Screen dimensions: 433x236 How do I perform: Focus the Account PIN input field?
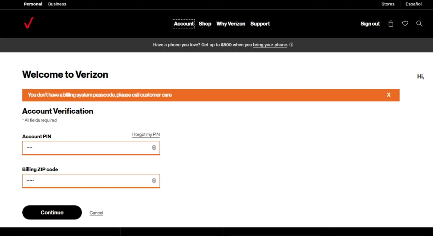[x=91, y=148]
